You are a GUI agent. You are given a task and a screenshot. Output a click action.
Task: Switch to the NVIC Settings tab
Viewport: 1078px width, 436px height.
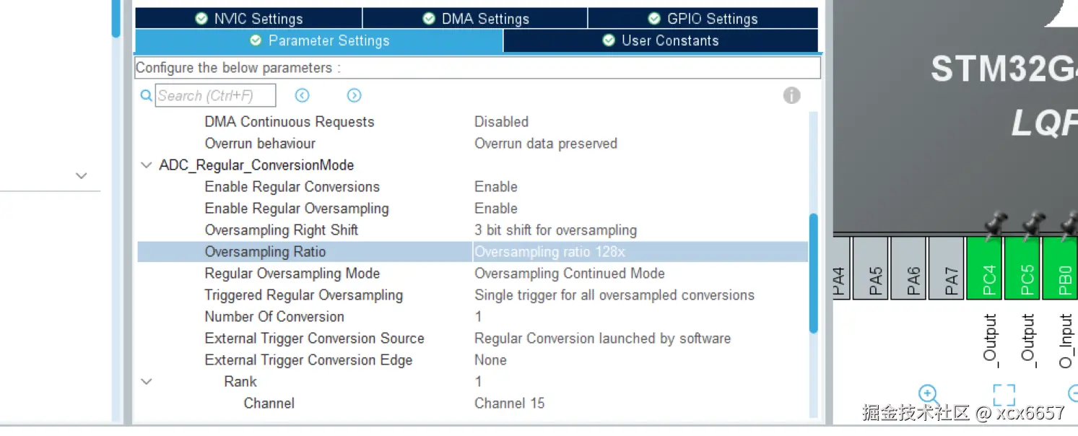[249, 19]
